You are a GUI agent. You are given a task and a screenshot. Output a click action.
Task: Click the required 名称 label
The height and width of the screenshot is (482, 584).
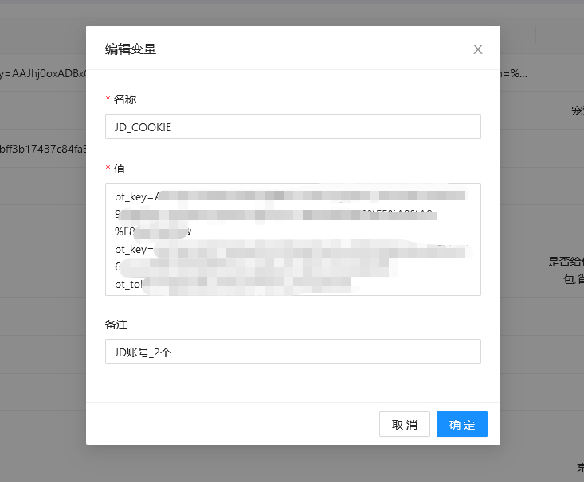coord(124,99)
